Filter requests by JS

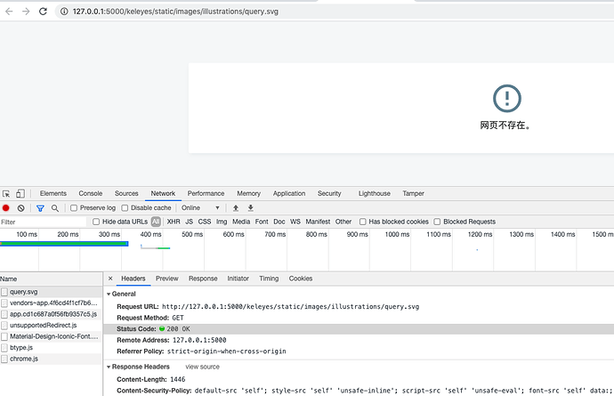(190, 222)
